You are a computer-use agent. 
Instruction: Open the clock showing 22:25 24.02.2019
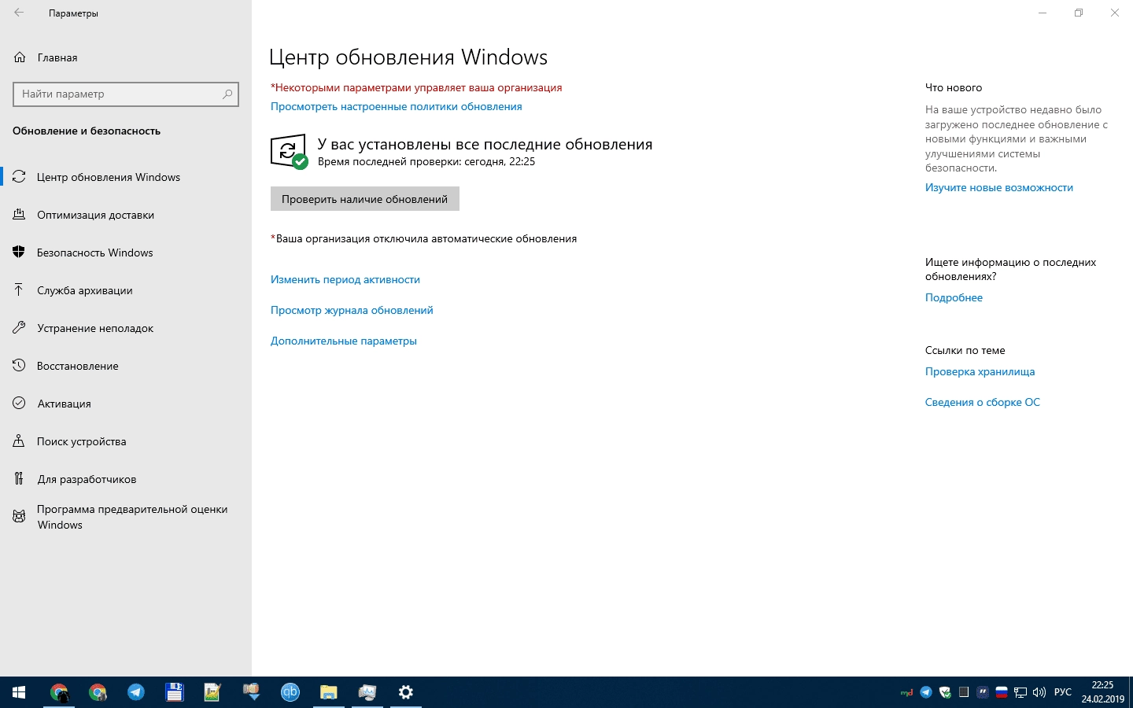pyautogui.click(x=1102, y=692)
